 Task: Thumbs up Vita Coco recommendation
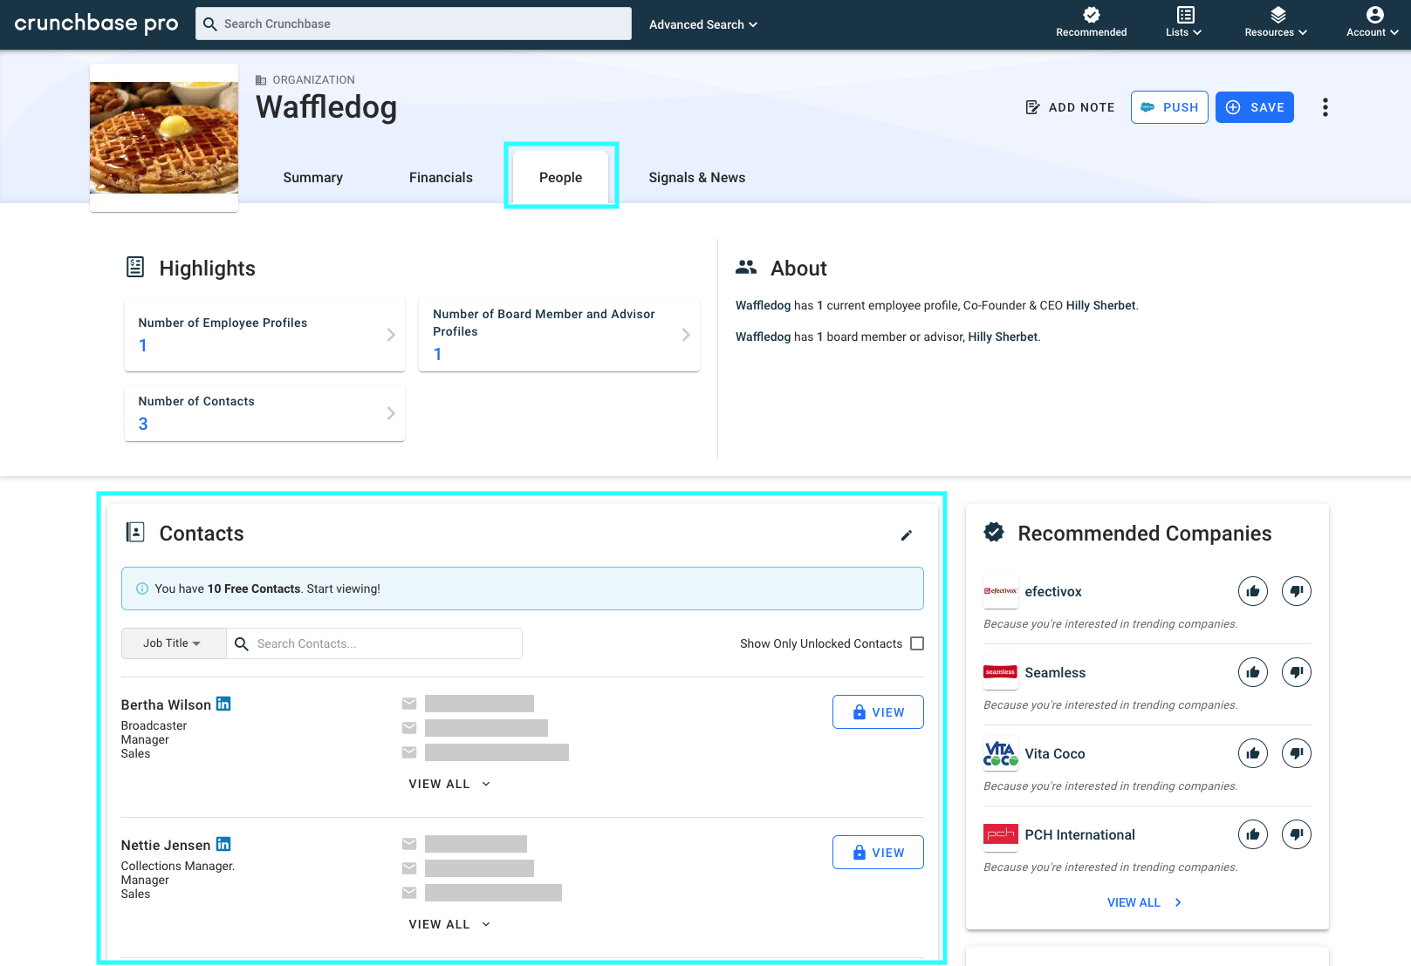(1253, 753)
